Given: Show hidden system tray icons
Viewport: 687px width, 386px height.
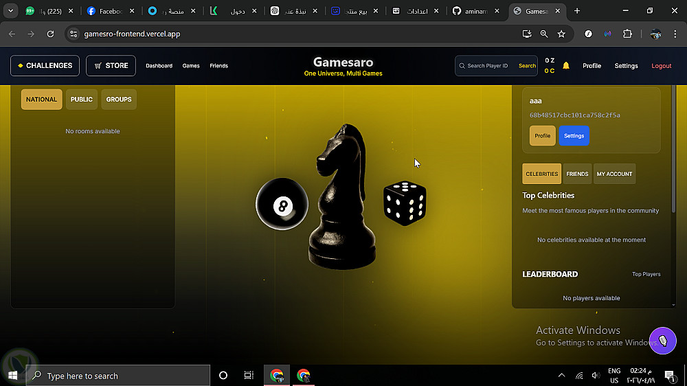Looking at the screenshot, I should 561,376.
